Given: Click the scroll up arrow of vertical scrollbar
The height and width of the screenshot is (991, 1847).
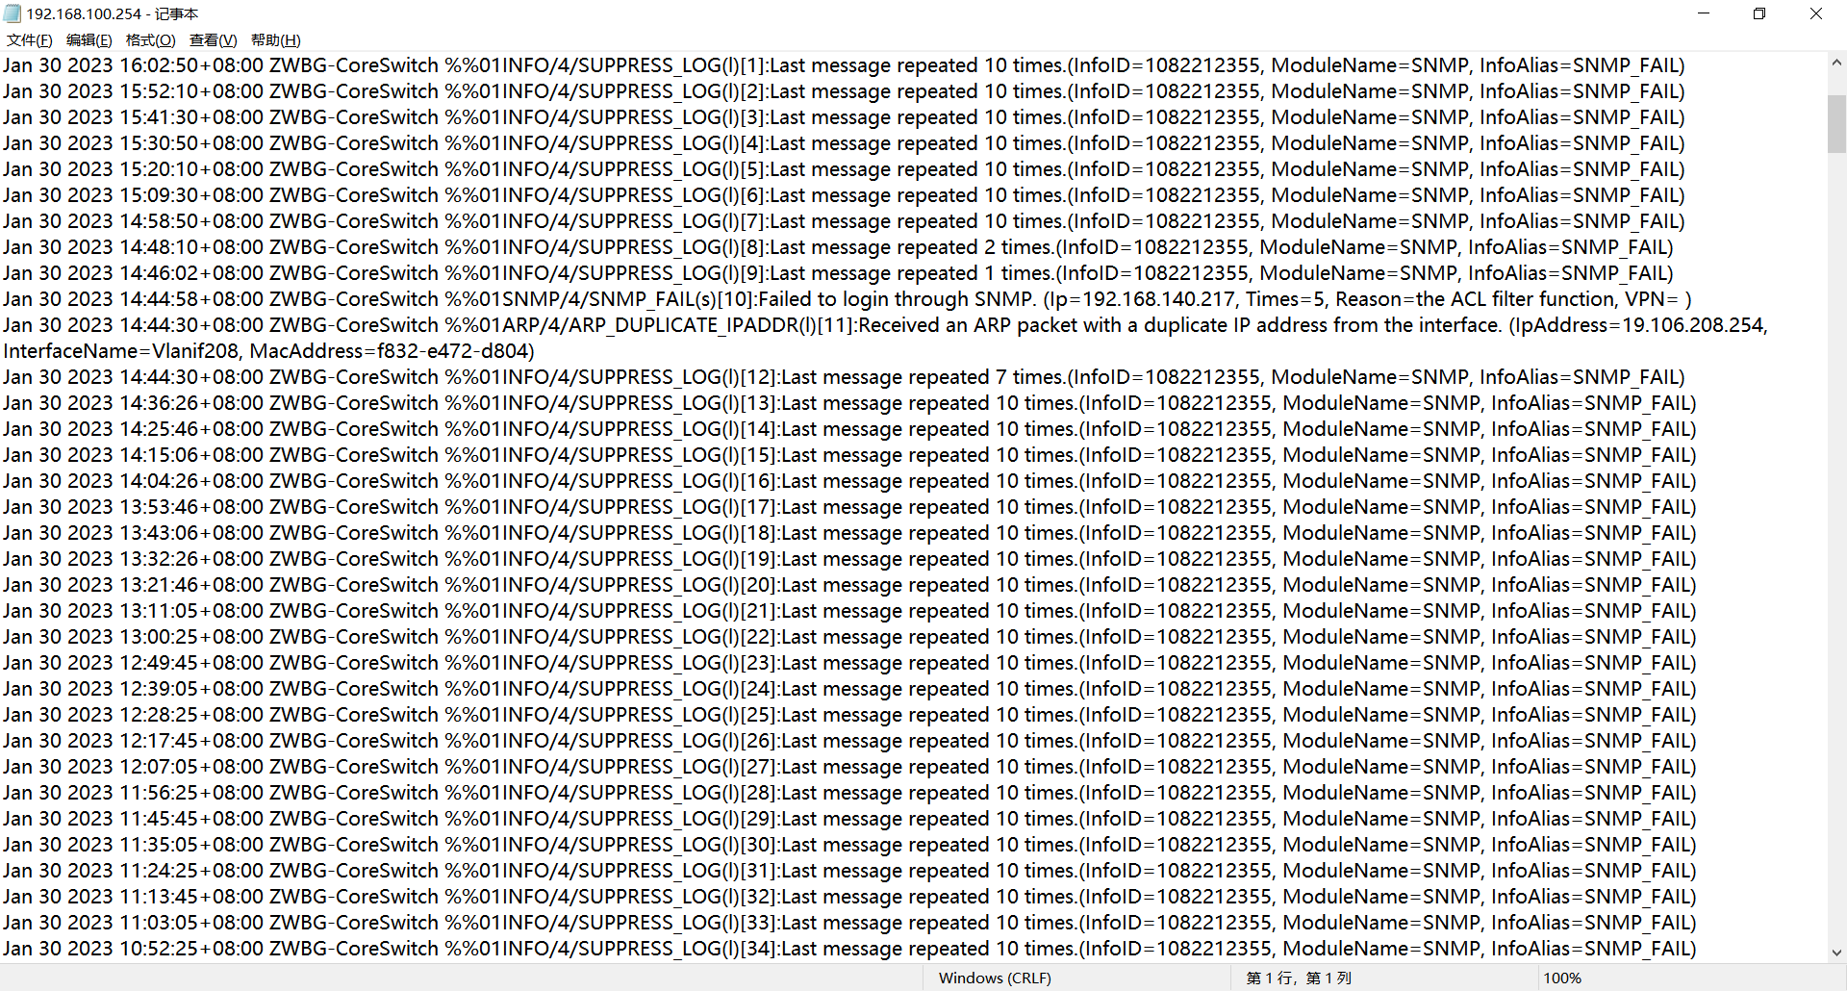Looking at the screenshot, I should tap(1836, 63).
